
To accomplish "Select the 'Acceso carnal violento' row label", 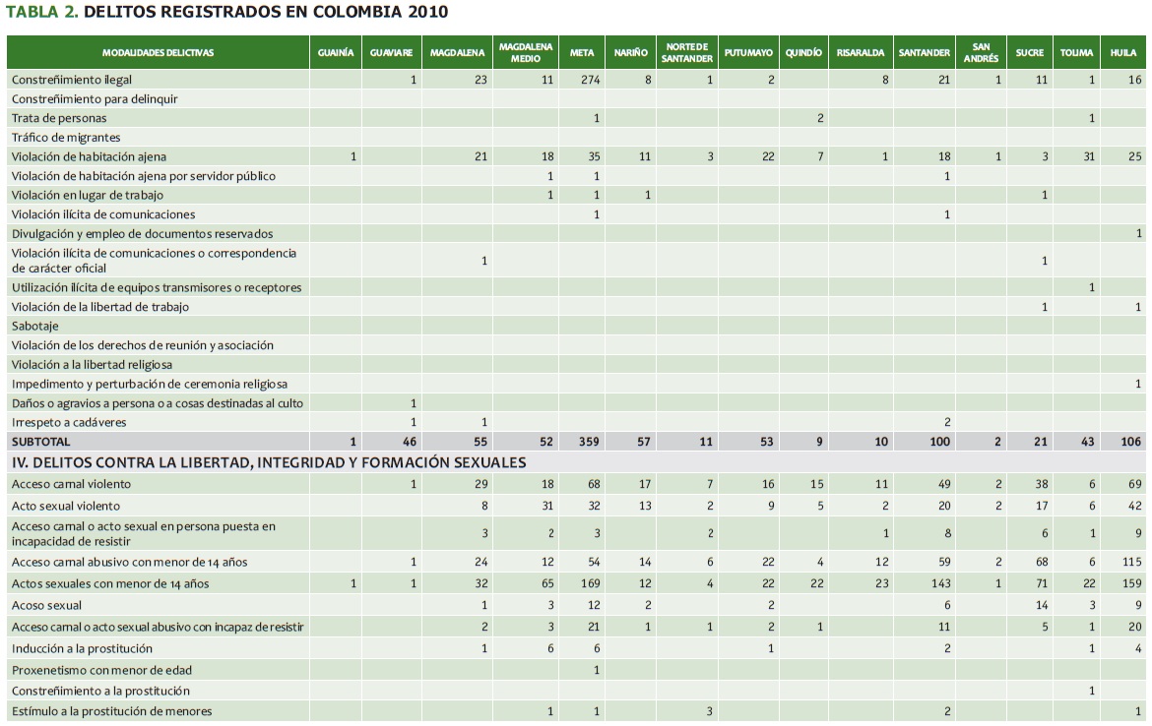I will click(x=71, y=484).
